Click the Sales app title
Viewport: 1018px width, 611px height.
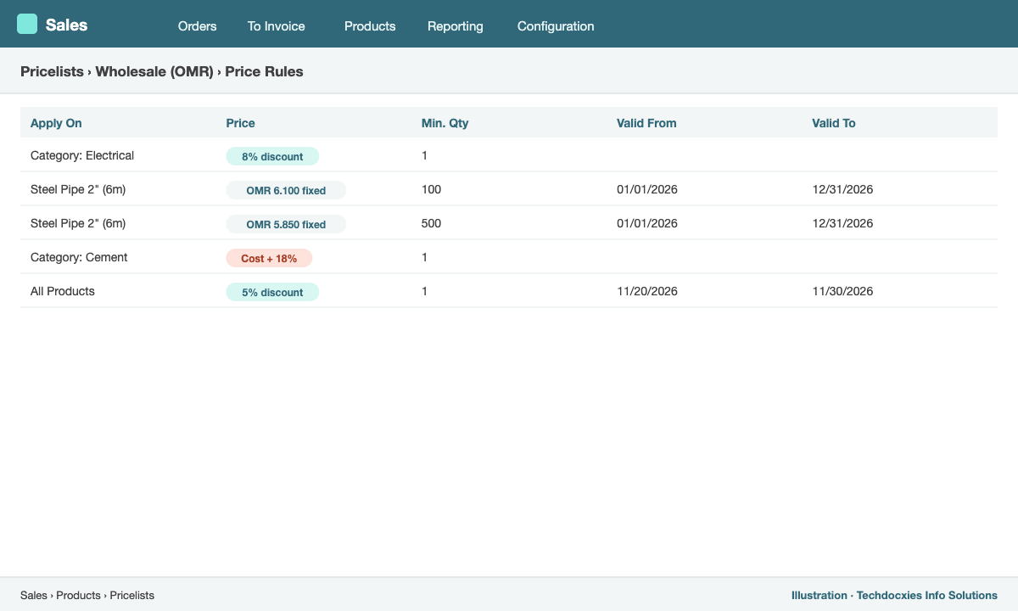point(66,25)
